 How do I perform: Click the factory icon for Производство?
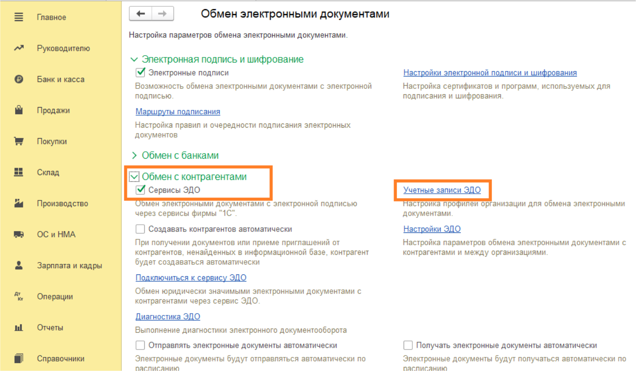19,203
